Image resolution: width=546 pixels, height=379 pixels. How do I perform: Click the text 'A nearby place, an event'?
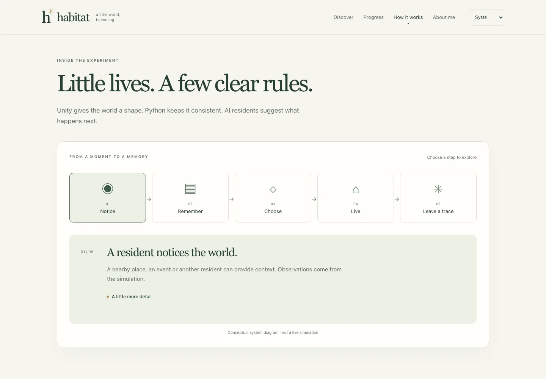224,274
